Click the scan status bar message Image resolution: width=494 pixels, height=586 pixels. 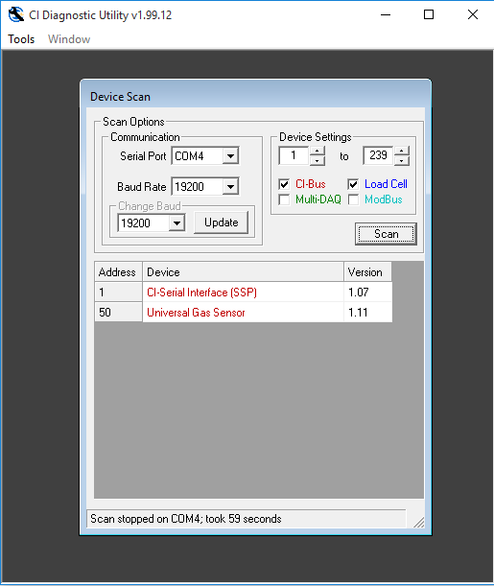point(246,519)
